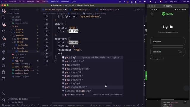Click the username input field in phone
Viewport: 190px width, 107px height.
(167, 41)
